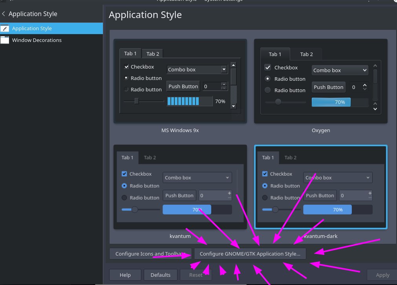Click slider handle in Oxygen preview
The height and width of the screenshot is (285, 397).
(x=278, y=102)
